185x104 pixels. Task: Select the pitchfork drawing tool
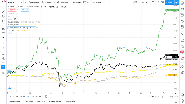[x=3, y=16]
